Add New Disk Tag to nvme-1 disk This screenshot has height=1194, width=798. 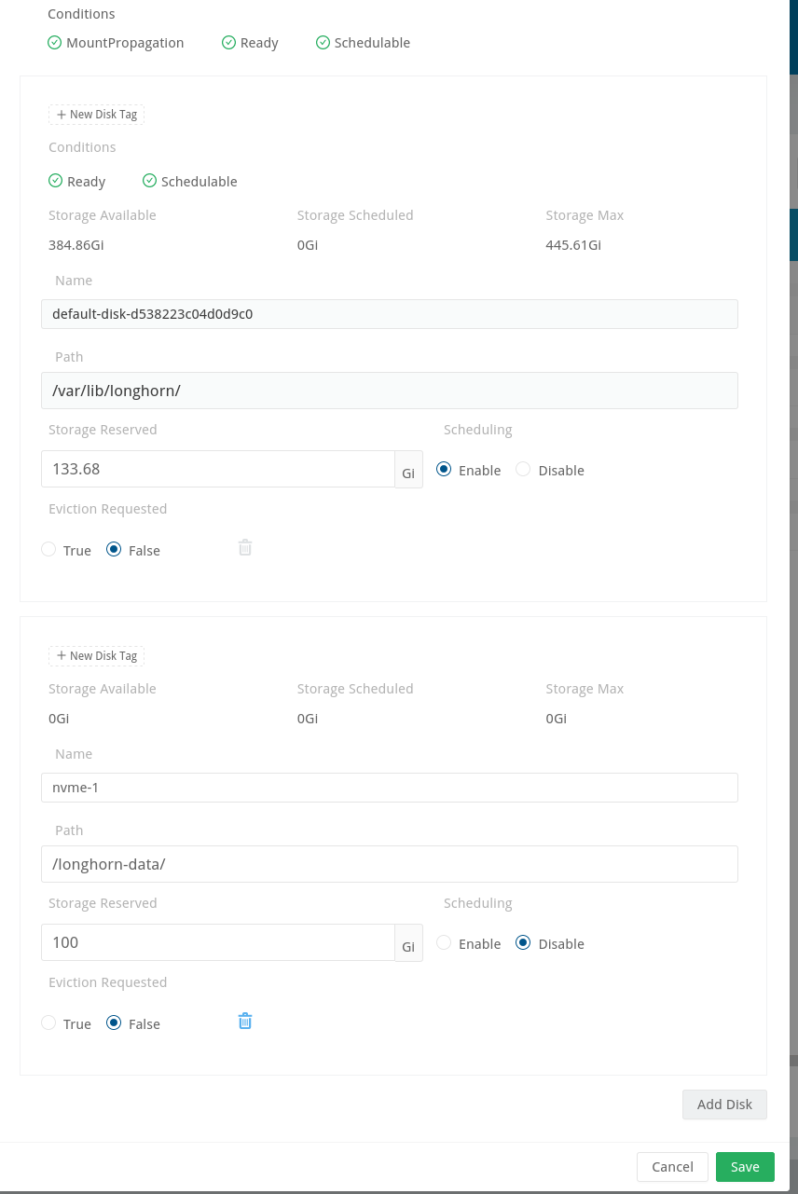coord(97,656)
